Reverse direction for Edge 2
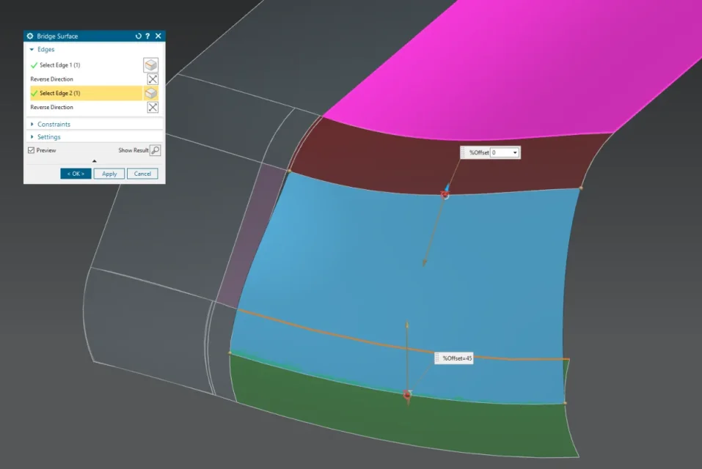 [153, 107]
